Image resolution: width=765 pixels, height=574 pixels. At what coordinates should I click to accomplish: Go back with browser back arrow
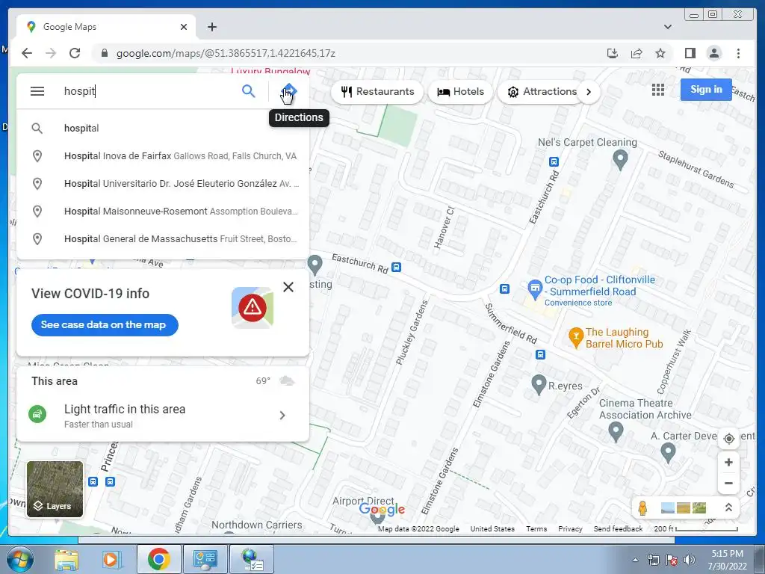coord(27,53)
